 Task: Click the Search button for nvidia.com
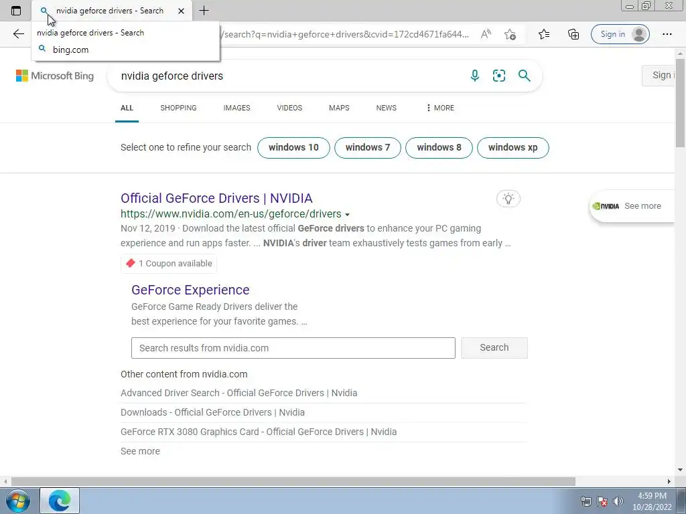[x=494, y=348]
